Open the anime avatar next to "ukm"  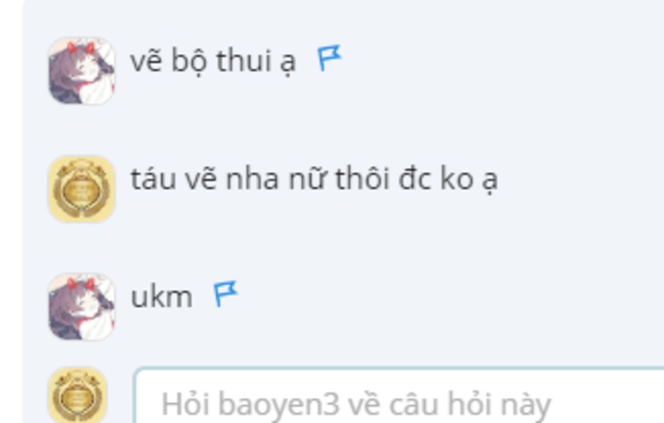pyautogui.click(x=81, y=306)
